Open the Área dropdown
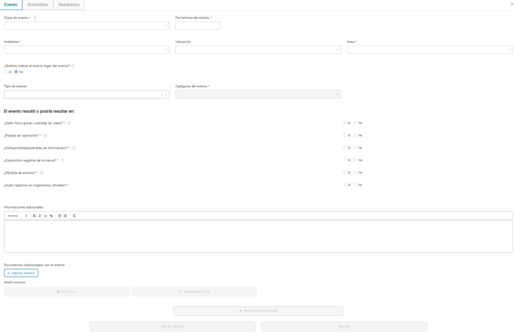Image resolution: width=515 pixels, height=333 pixels. [x=429, y=49]
